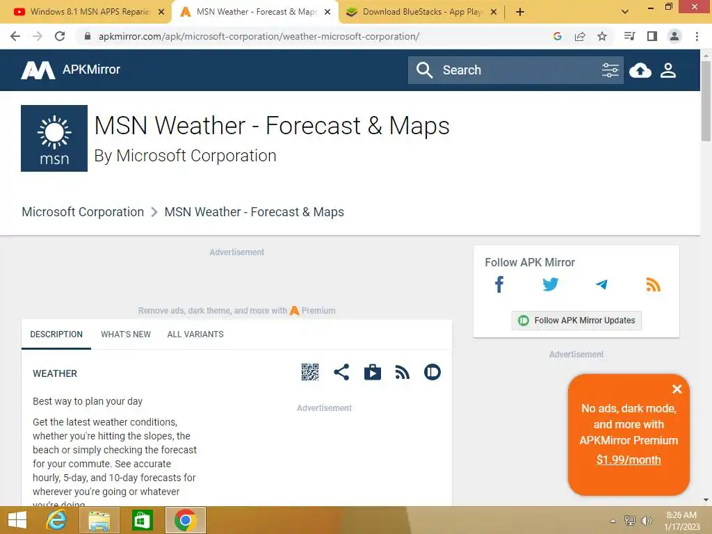Open the Chrome three-dot menu
Image resolution: width=712 pixels, height=534 pixels.
tap(697, 36)
